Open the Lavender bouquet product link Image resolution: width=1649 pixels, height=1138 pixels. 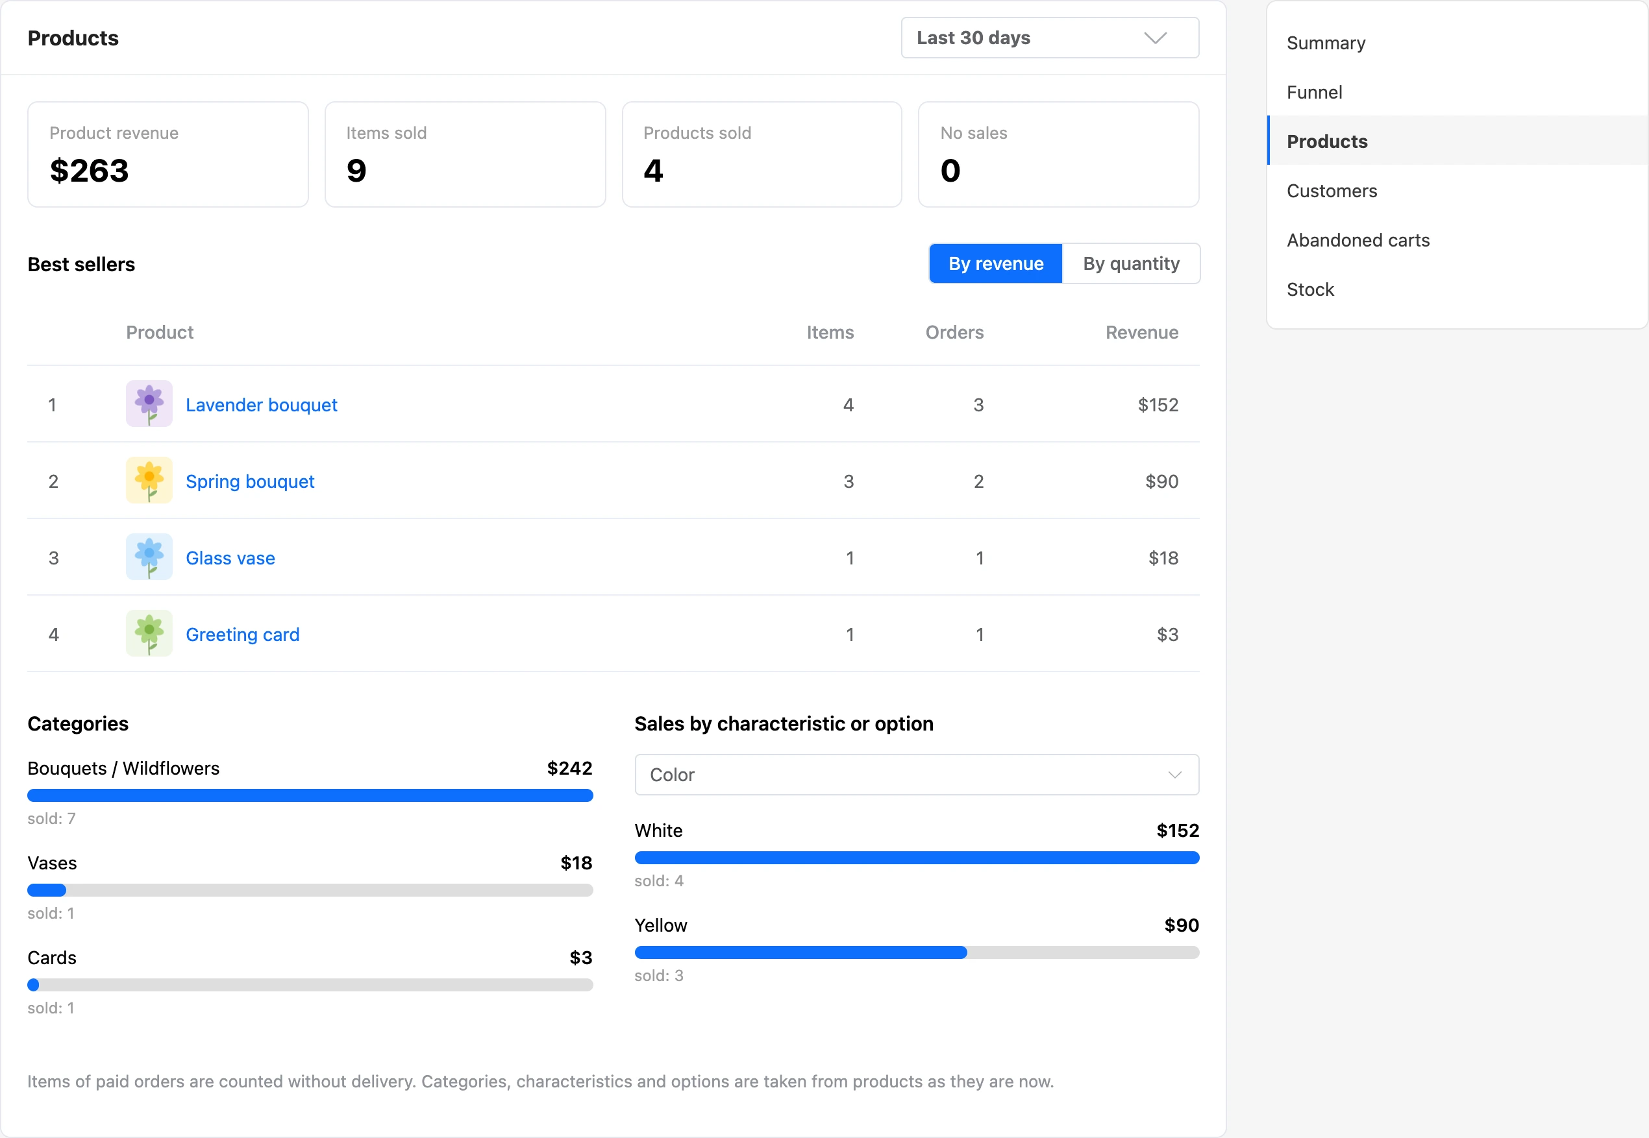click(x=261, y=405)
